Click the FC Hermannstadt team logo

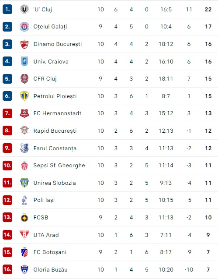(24, 113)
